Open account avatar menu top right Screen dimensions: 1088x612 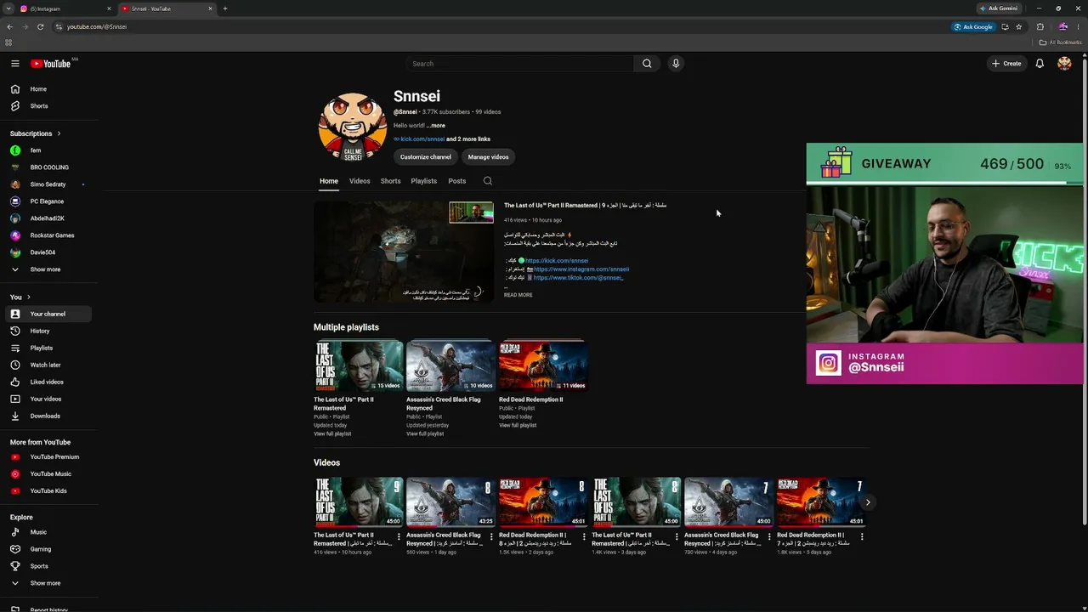pyautogui.click(x=1064, y=64)
